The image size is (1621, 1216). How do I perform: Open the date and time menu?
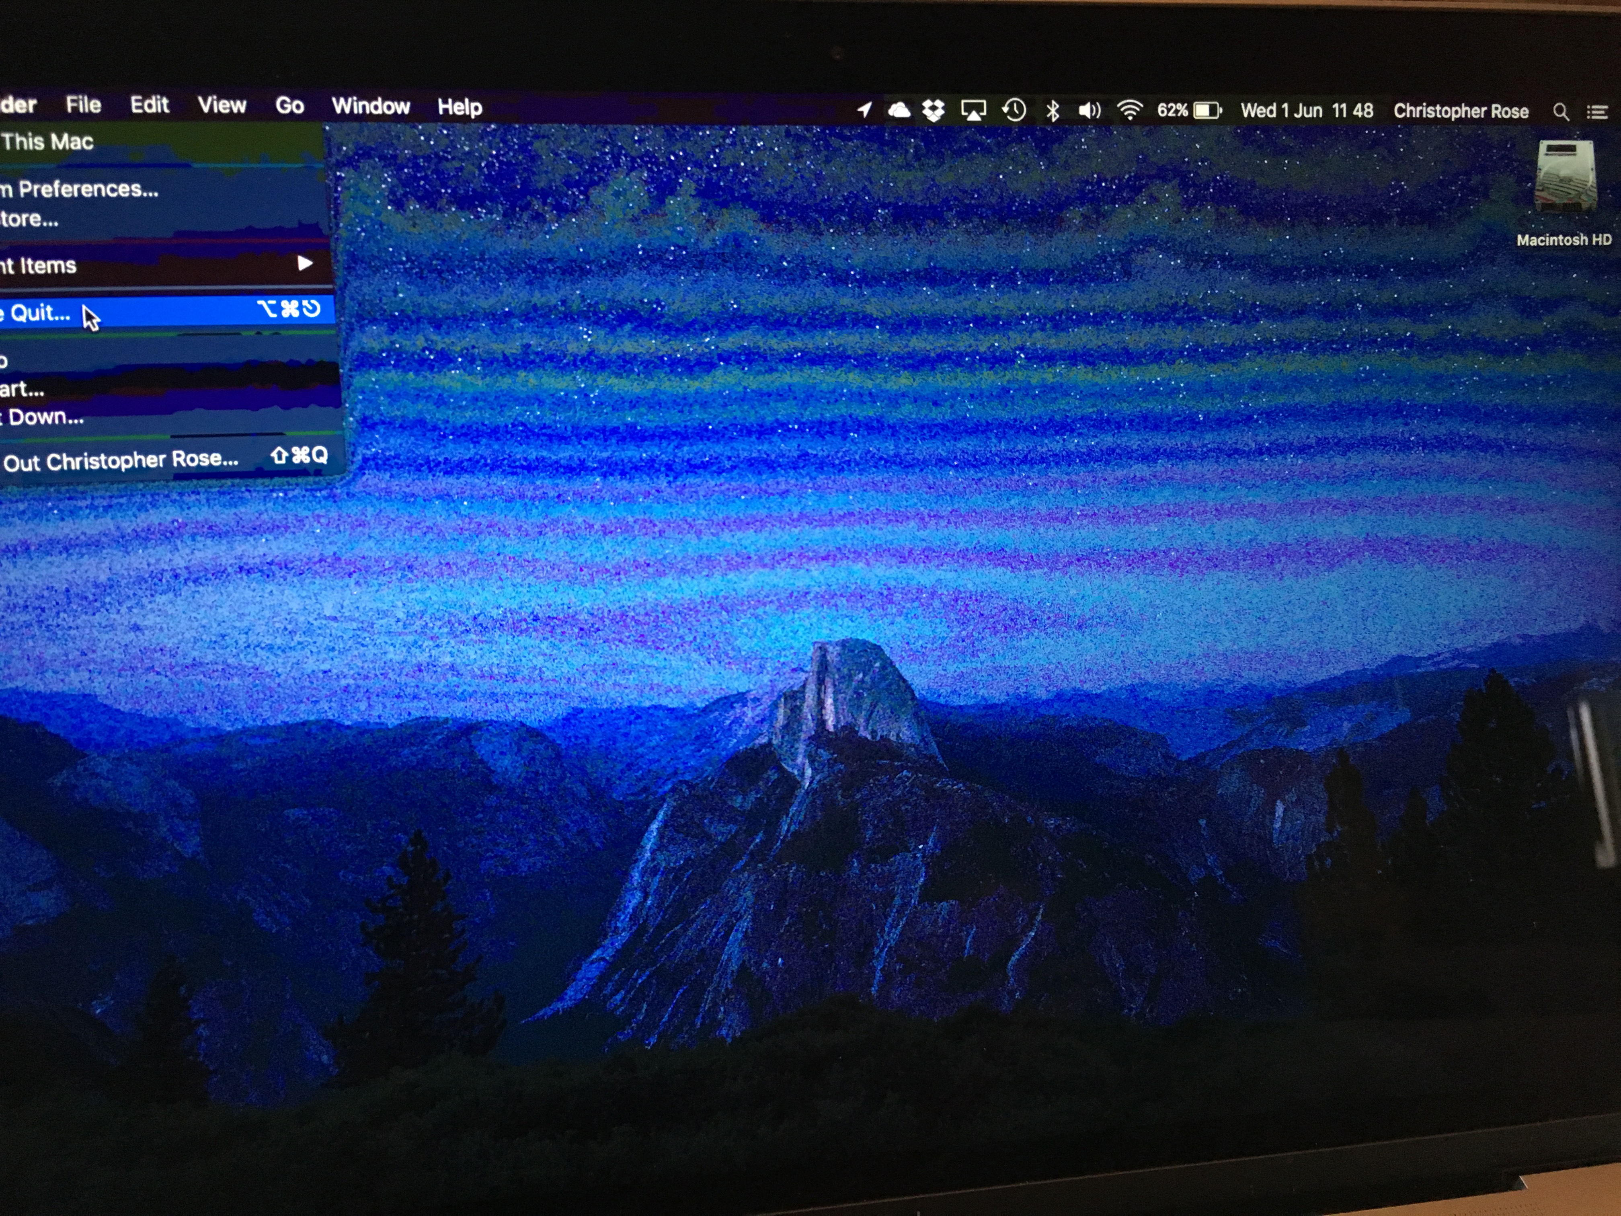(1306, 111)
